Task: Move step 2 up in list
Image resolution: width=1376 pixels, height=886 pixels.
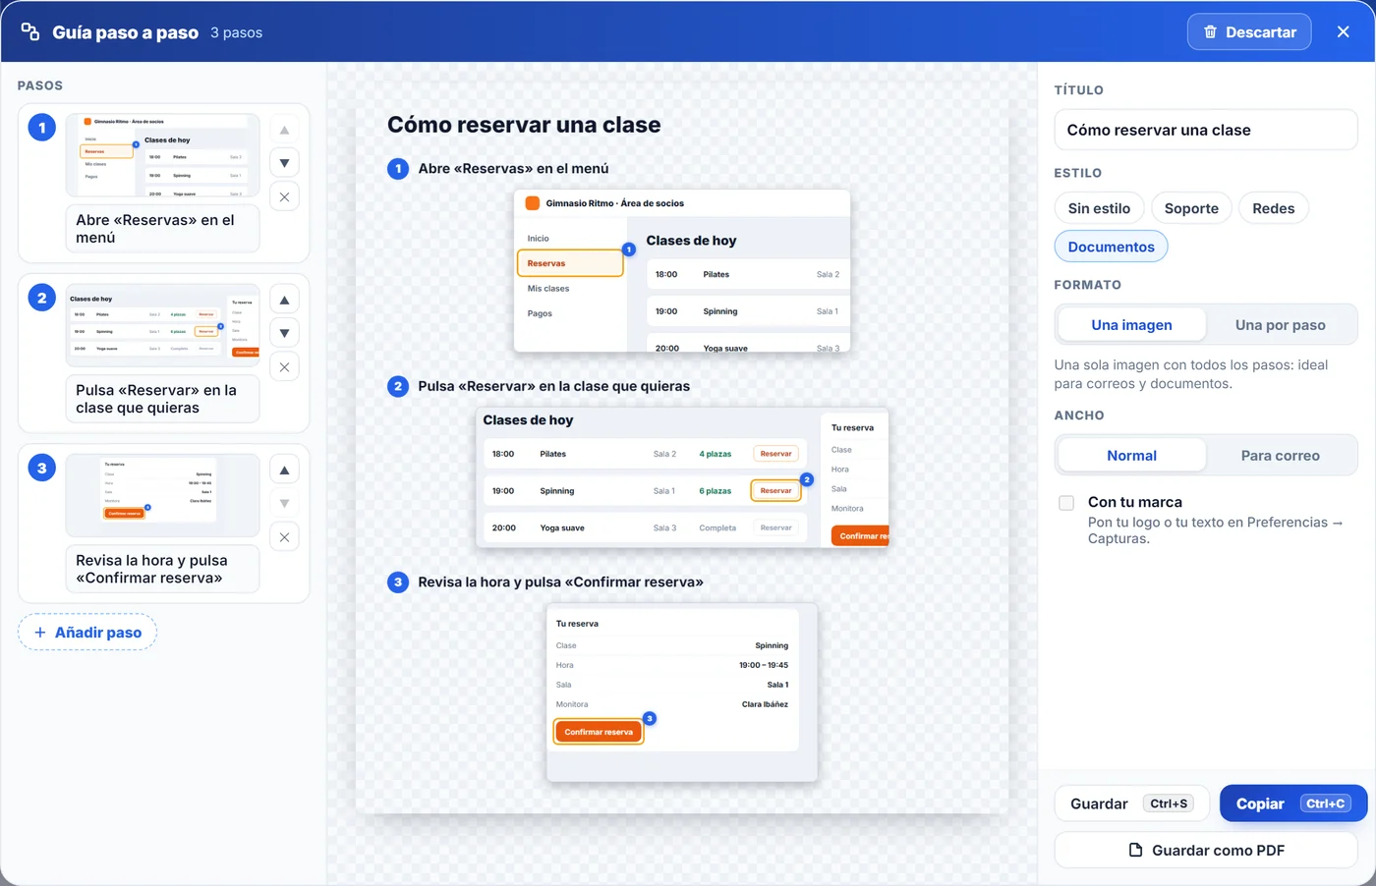Action: coord(284,300)
